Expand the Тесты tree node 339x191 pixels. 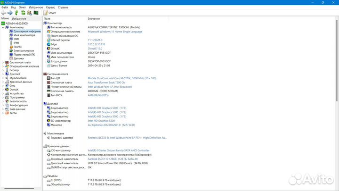pyautogui.click(x=2, y=113)
